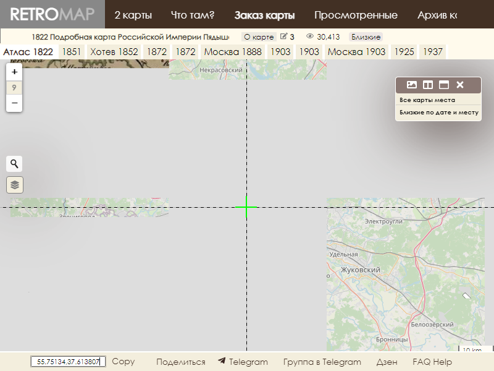Click the Белоозёрский label on the map
Viewport: 494px width, 371px height.
pos(432,324)
